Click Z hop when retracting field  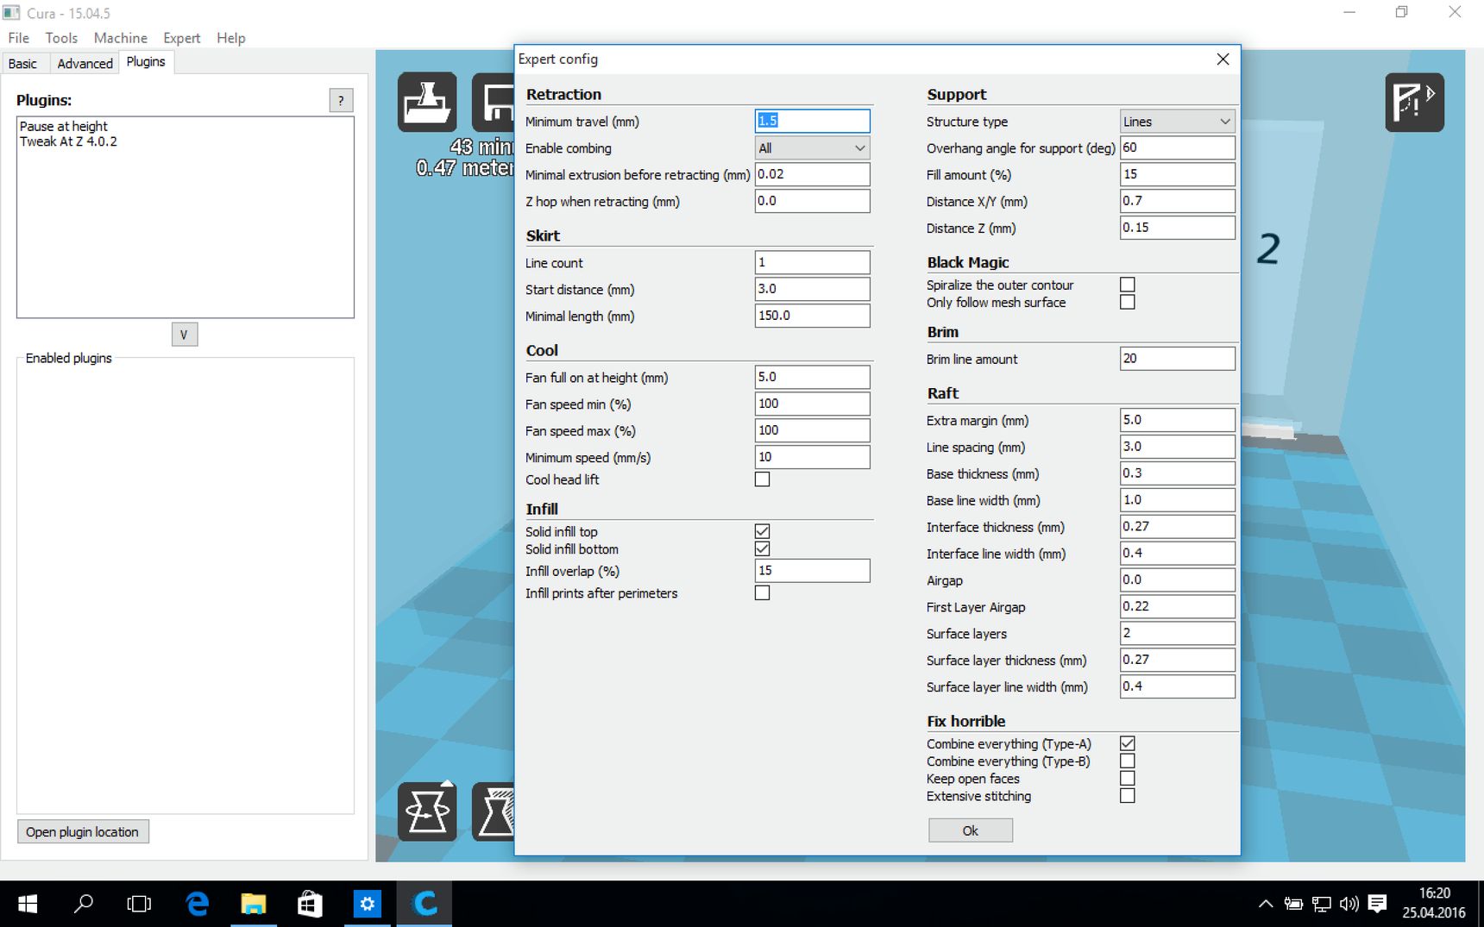pos(812,201)
